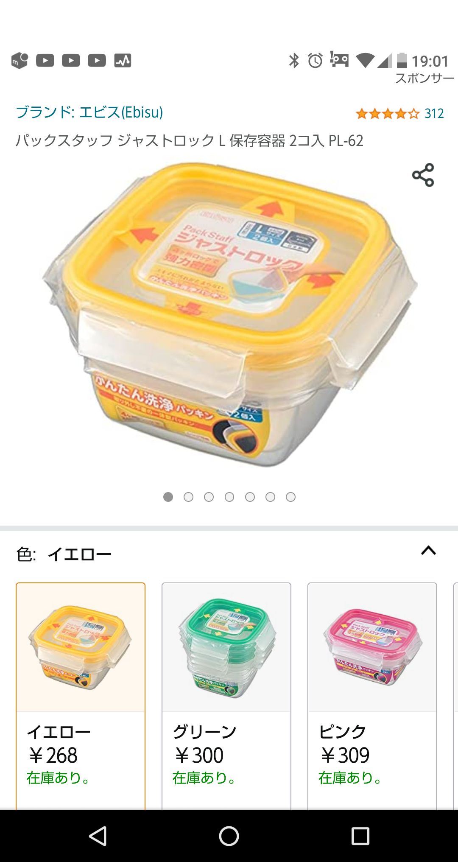Tap the alarm clock status icon
Image resolution: width=458 pixels, height=862 pixels.
coord(315,61)
